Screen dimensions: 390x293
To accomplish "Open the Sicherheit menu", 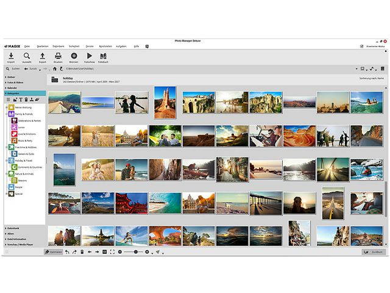I will click(74, 46).
